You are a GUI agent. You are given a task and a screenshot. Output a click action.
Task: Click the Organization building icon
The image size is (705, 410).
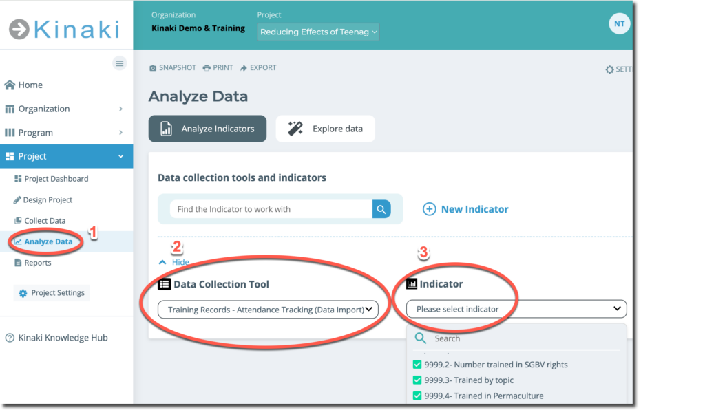(x=10, y=109)
